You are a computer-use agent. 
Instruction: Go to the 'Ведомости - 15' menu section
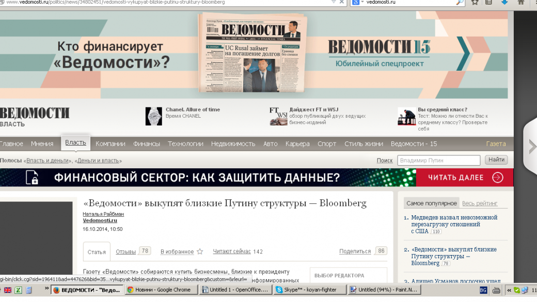[414, 144]
